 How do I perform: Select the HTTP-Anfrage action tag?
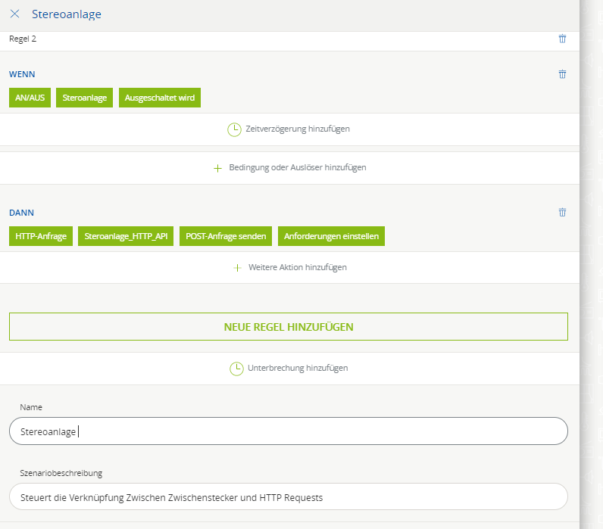pos(41,237)
